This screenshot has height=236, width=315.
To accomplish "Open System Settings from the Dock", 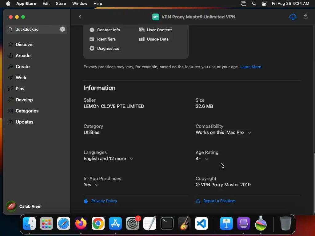I will [133, 223].
